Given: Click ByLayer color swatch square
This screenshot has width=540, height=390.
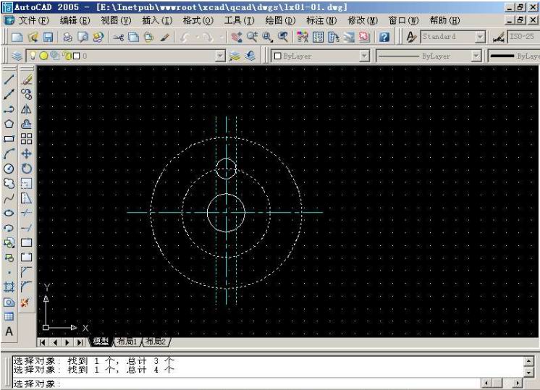Looking at the screenshot, I should [x=277, y=56].
